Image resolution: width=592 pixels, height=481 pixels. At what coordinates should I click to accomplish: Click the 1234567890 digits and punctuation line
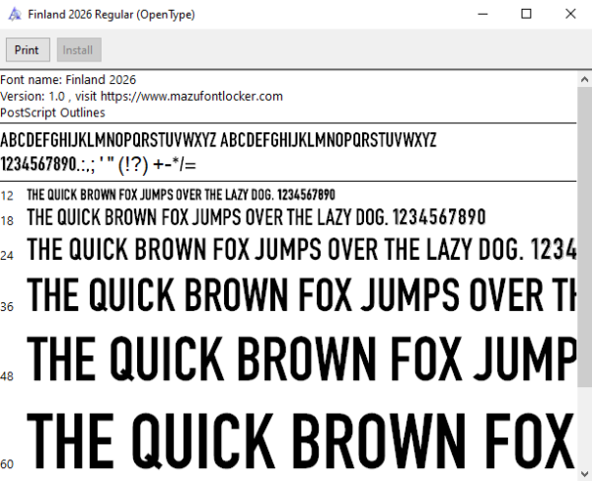[98, 165]
